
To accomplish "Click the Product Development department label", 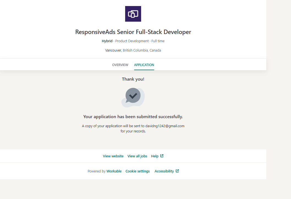I will 132,41.
